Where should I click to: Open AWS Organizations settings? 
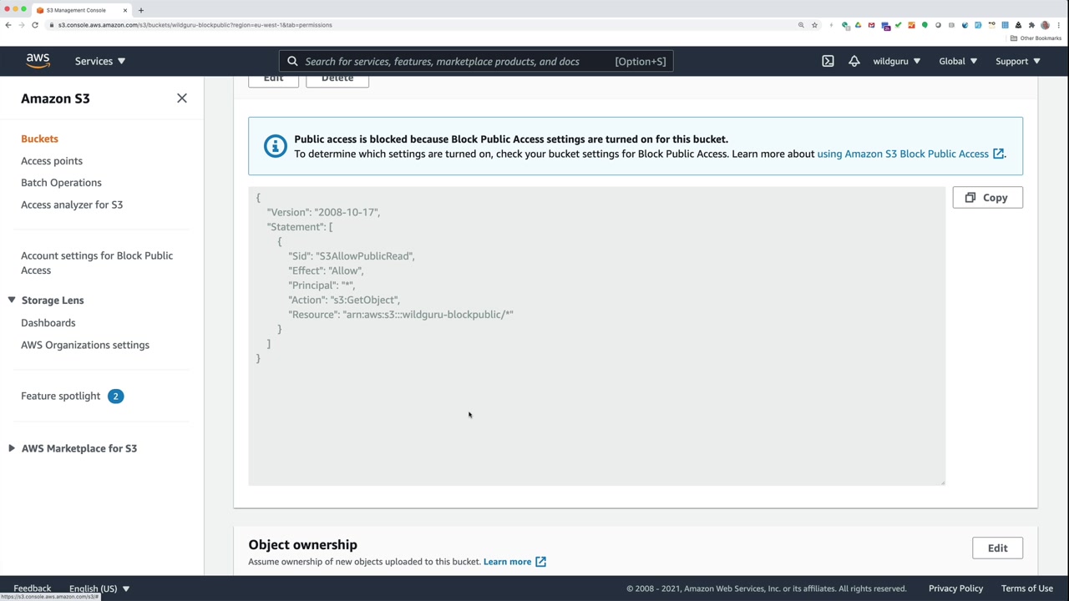pos(85,345)
